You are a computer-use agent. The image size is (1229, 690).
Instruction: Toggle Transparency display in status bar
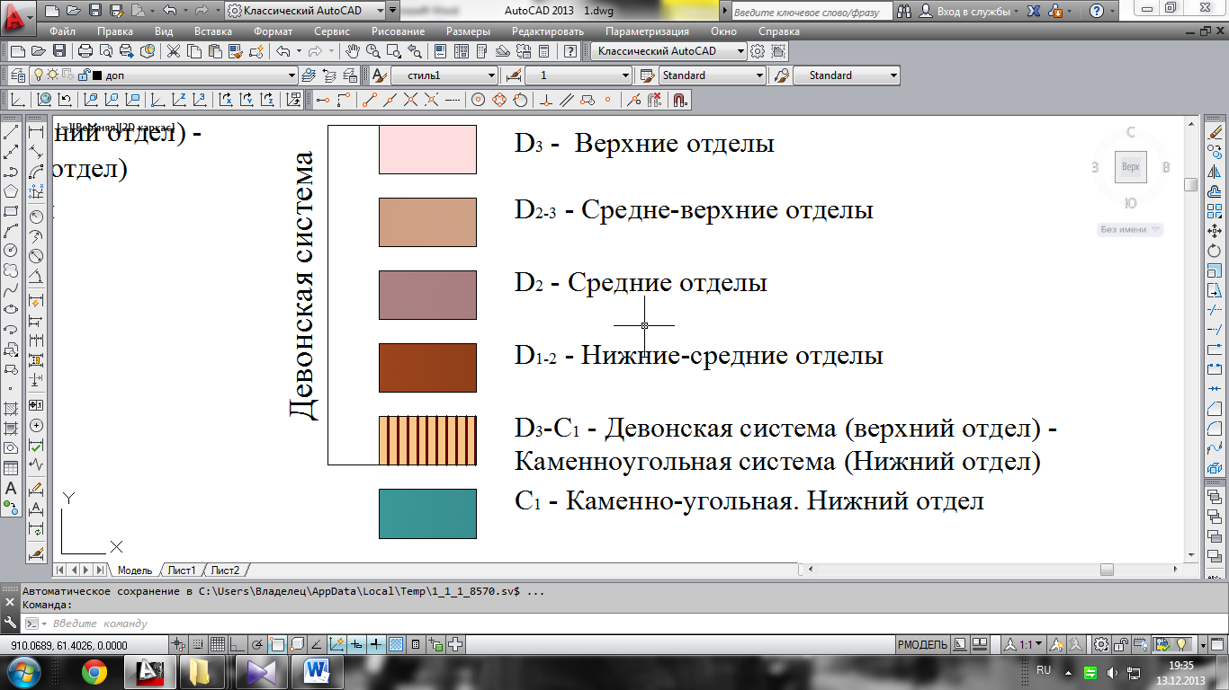pos(396,644)
